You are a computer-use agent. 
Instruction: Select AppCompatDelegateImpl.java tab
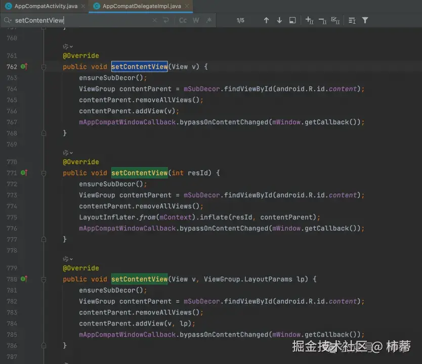click(142, 6)
